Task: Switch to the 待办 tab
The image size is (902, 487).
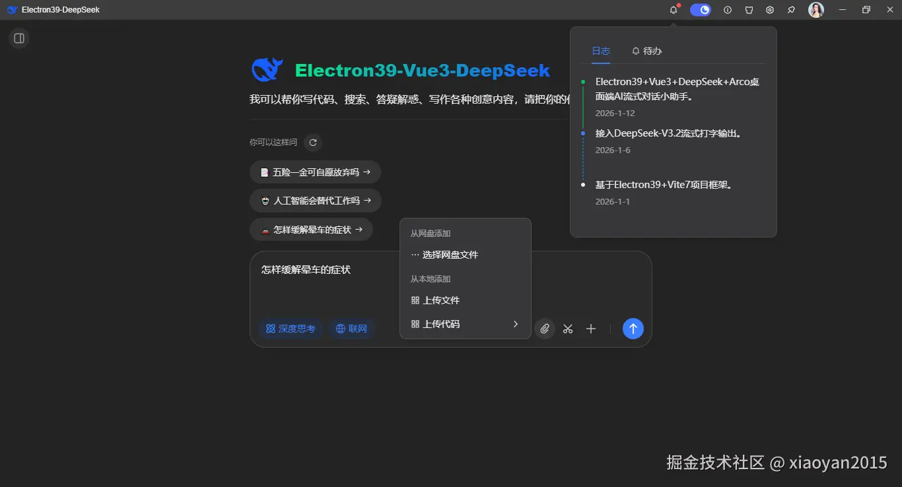Action: pos(646,51)
